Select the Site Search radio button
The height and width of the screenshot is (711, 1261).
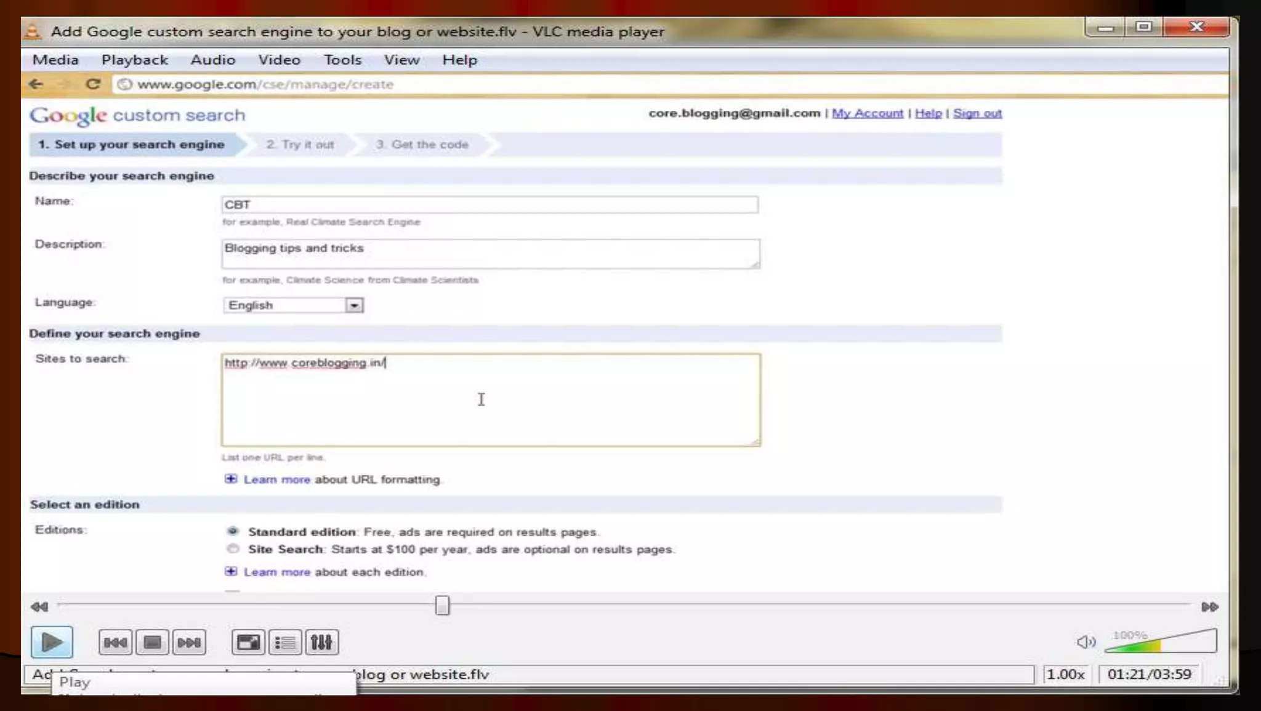233,549
